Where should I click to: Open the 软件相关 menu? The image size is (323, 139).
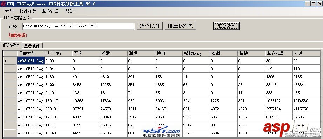[28, 12]
